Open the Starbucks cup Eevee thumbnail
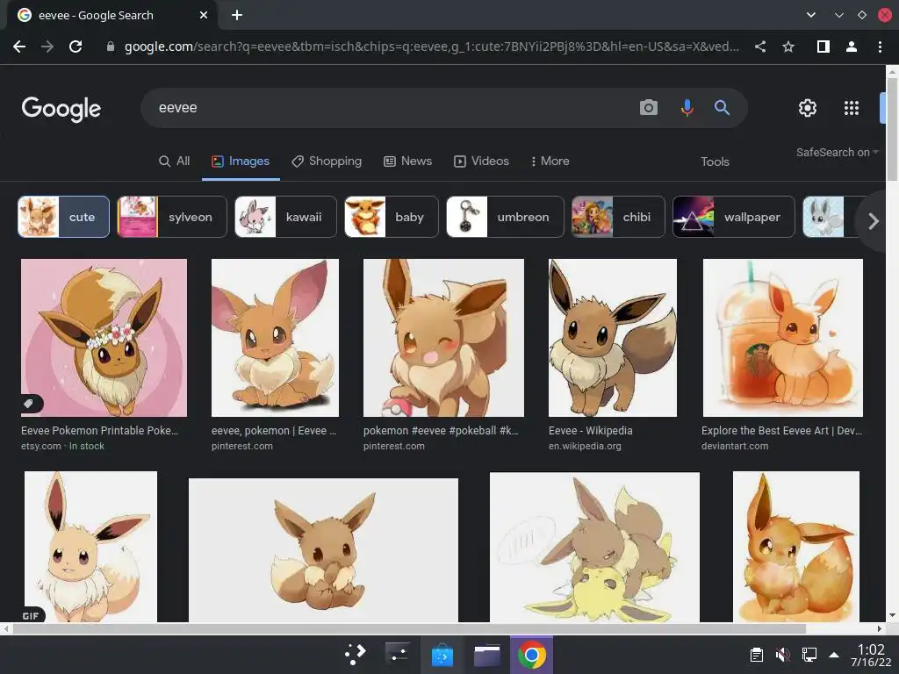 [782, 338]
